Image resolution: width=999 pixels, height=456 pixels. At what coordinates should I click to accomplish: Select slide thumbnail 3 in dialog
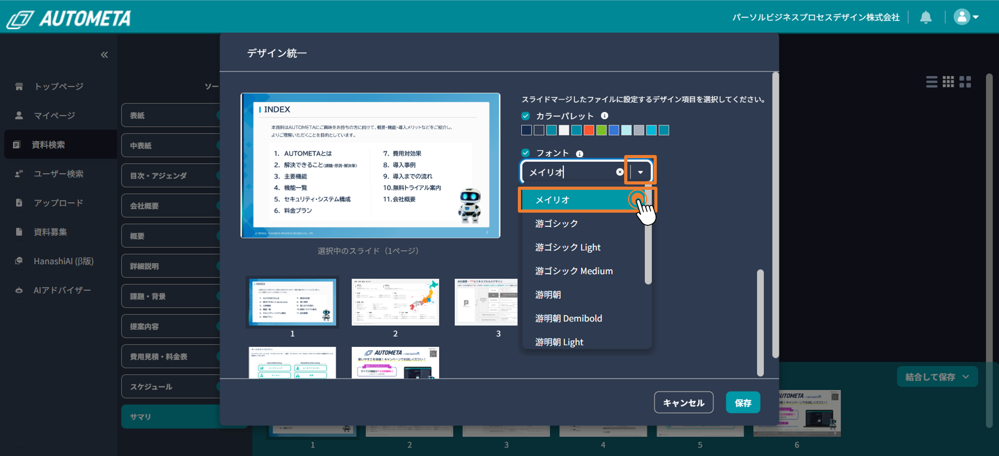[486, 302]
